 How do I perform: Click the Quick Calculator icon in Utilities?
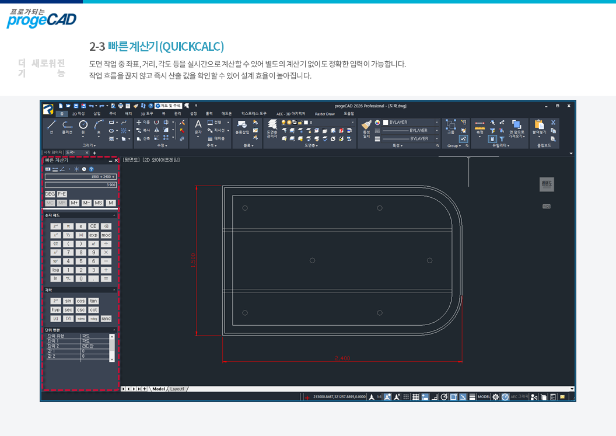[492, 139]
